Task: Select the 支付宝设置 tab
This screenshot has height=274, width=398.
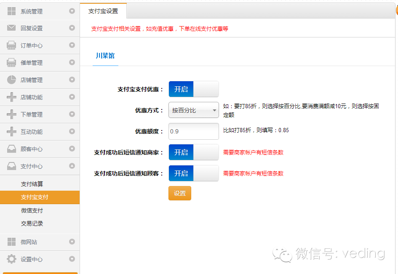Action: [x=103, y=11]
